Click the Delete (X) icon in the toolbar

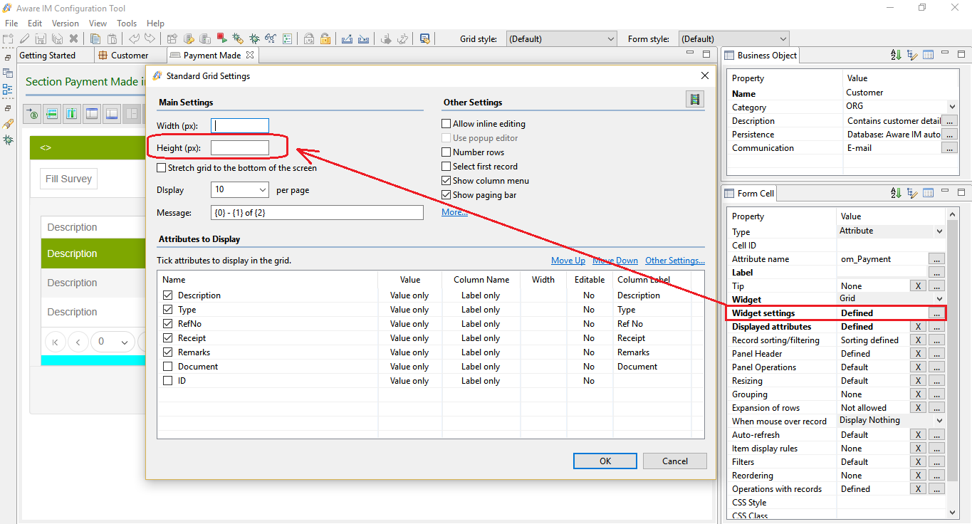point(73,39)
